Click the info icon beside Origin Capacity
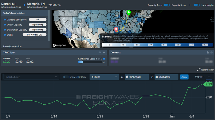 5,25
